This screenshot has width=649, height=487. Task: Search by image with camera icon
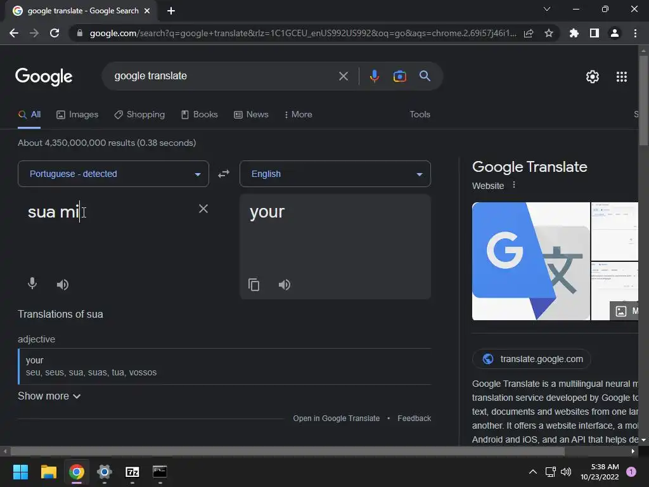399,76
